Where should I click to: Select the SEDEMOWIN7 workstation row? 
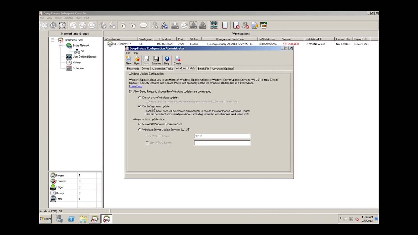click(x=121, y=44)
